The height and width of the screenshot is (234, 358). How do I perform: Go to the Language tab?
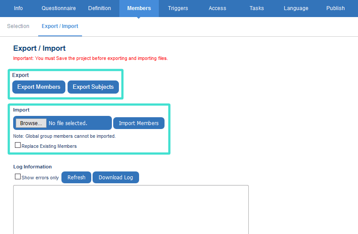[296, 8]
